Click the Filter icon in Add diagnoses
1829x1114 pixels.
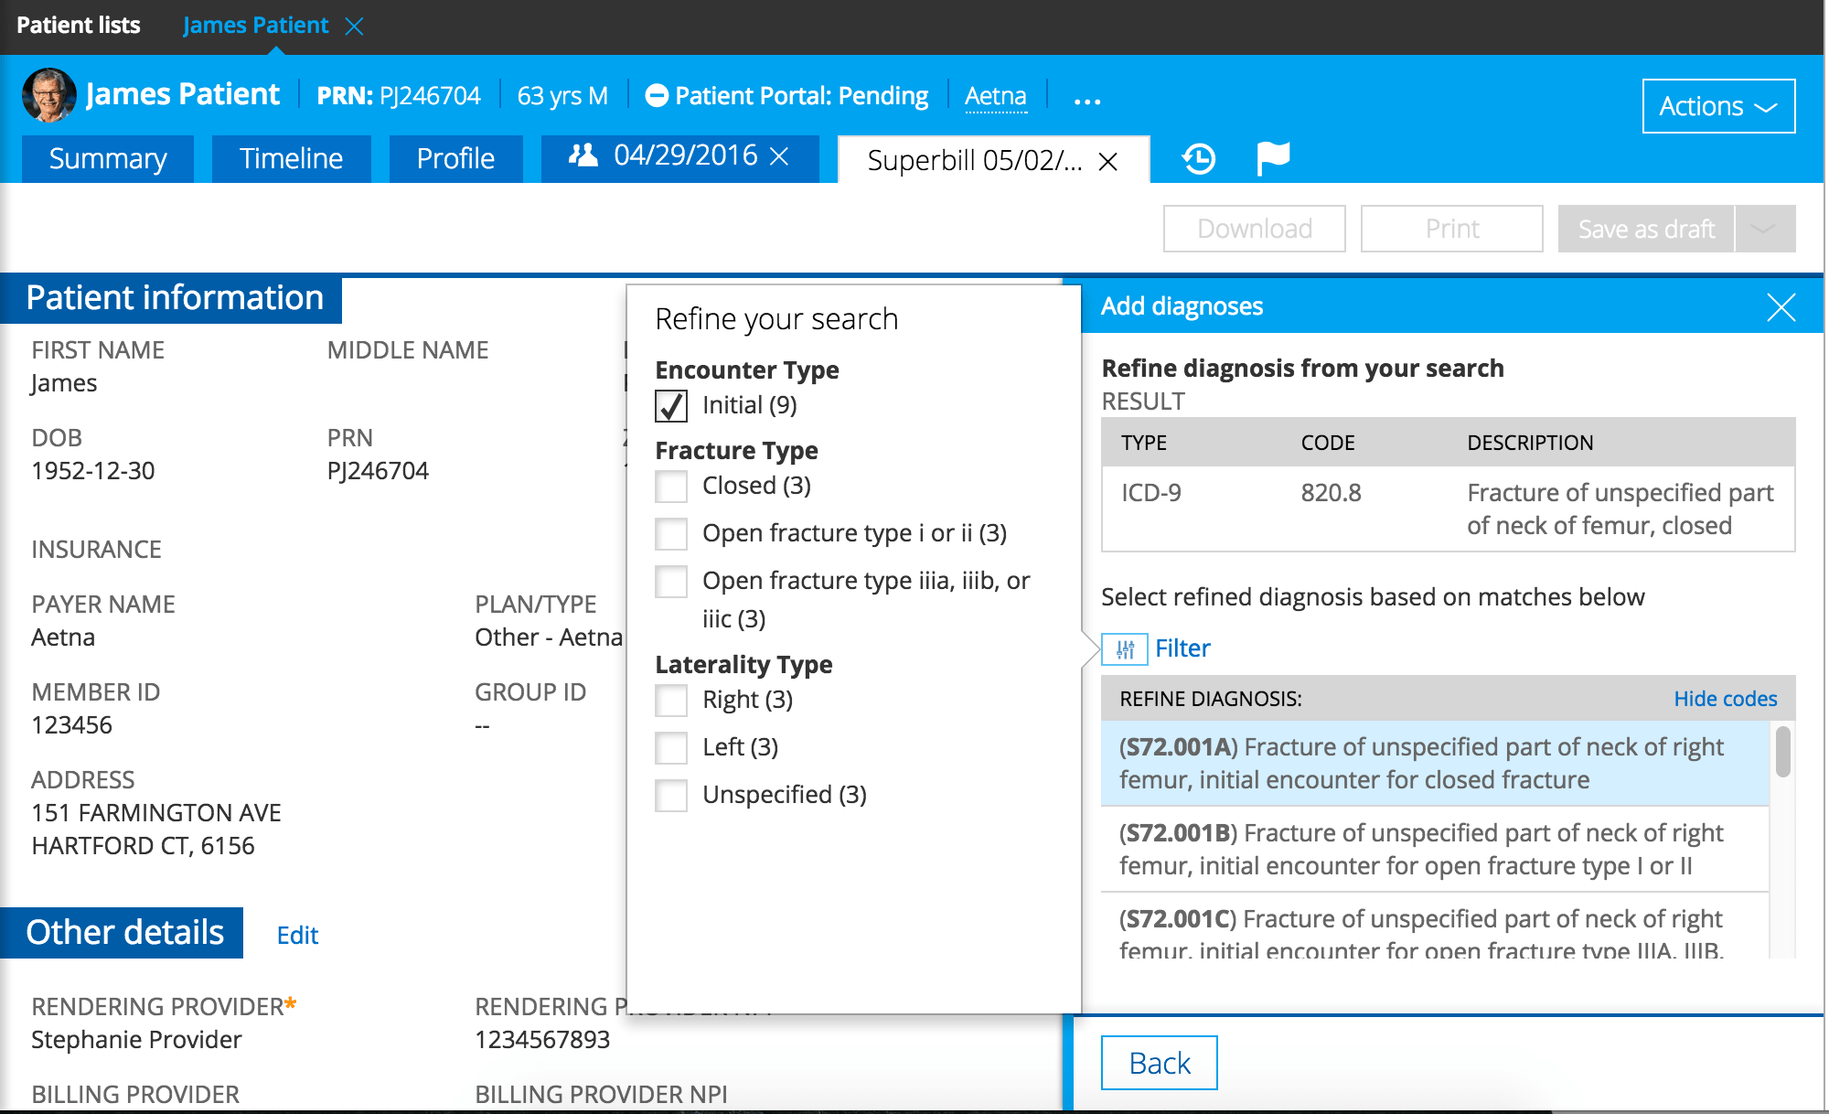tap(1125, 647)
